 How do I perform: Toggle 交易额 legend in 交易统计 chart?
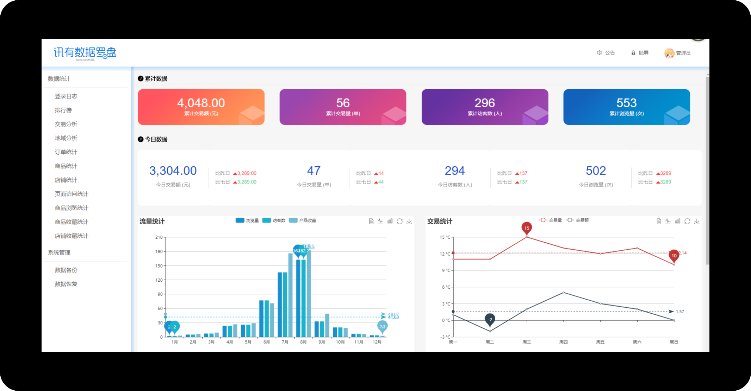tap(577, 220)
